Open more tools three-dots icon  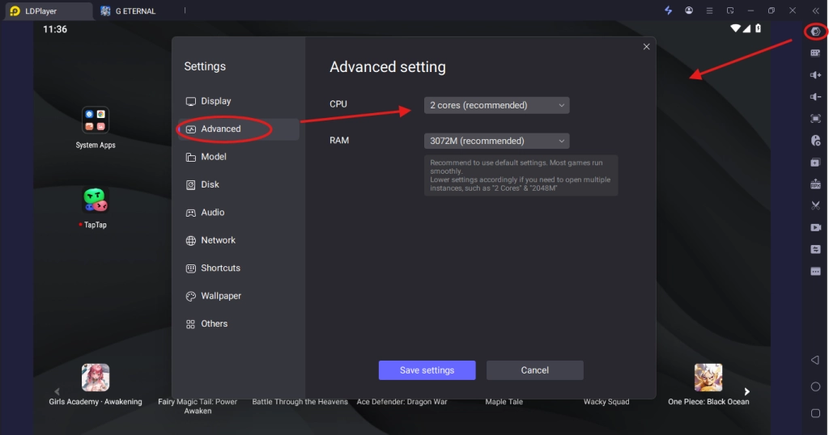point(815,272)
